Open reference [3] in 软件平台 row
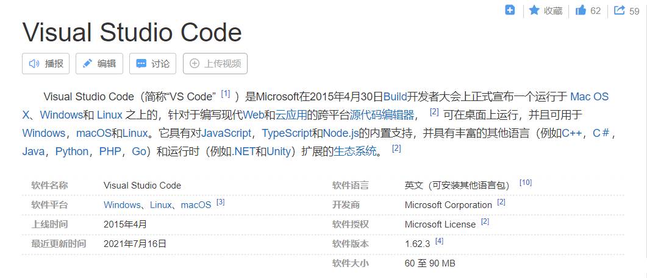 point(221,202)
